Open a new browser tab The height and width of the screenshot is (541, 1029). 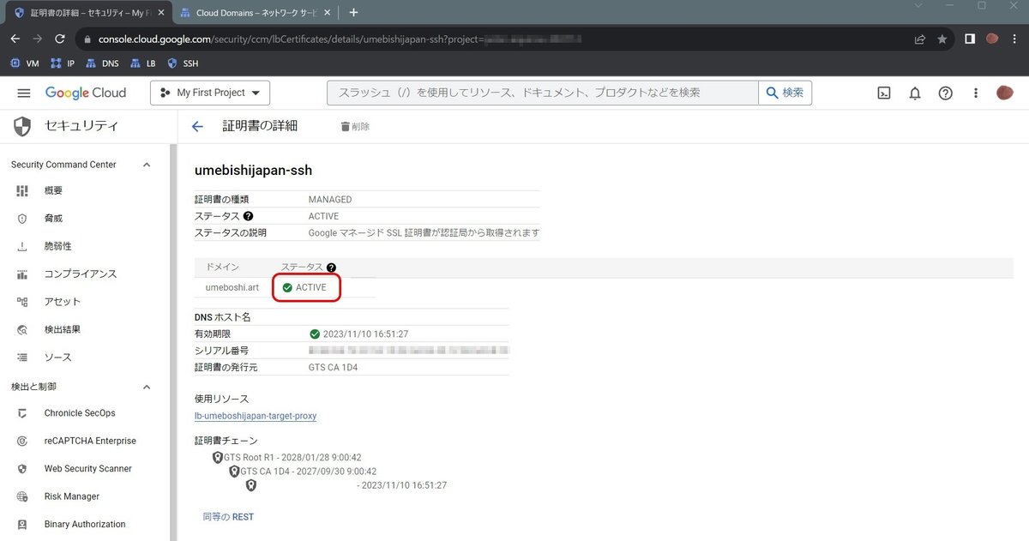(x=354, y=13)
